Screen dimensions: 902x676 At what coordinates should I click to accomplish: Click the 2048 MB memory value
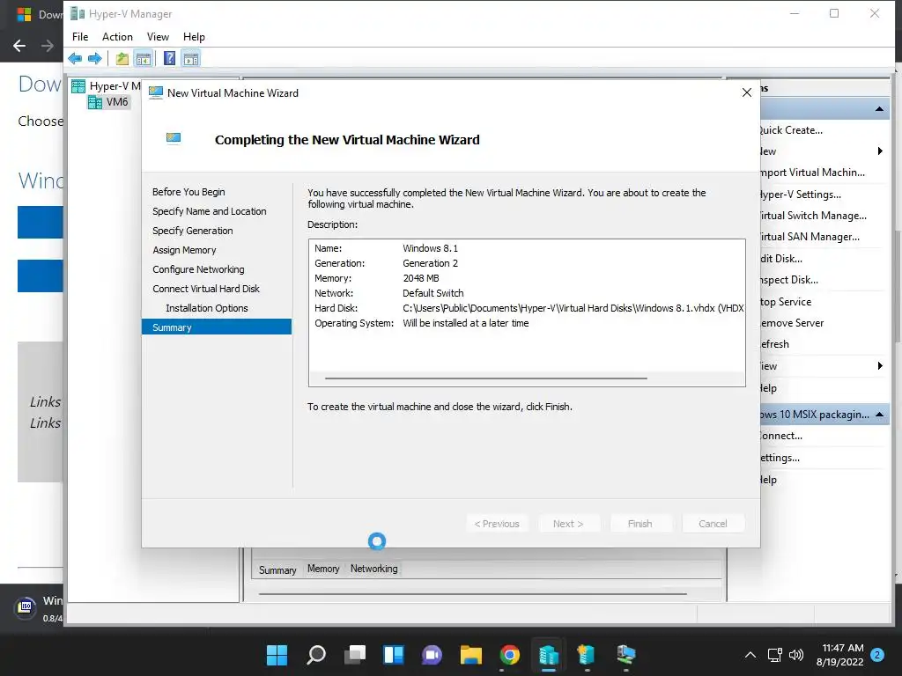tap(420, 278)
